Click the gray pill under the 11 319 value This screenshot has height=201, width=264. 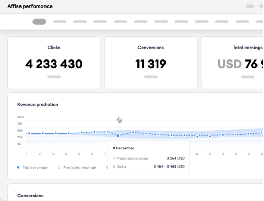[151, 77]
